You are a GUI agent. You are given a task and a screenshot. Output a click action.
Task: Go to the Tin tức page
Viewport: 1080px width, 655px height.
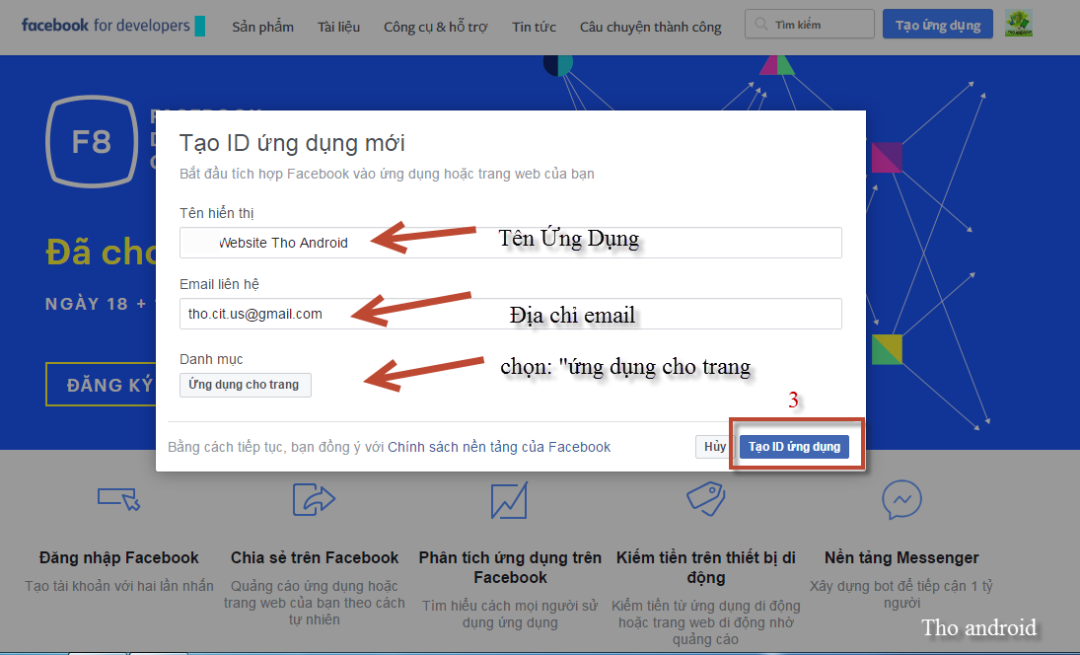[534, 27]
